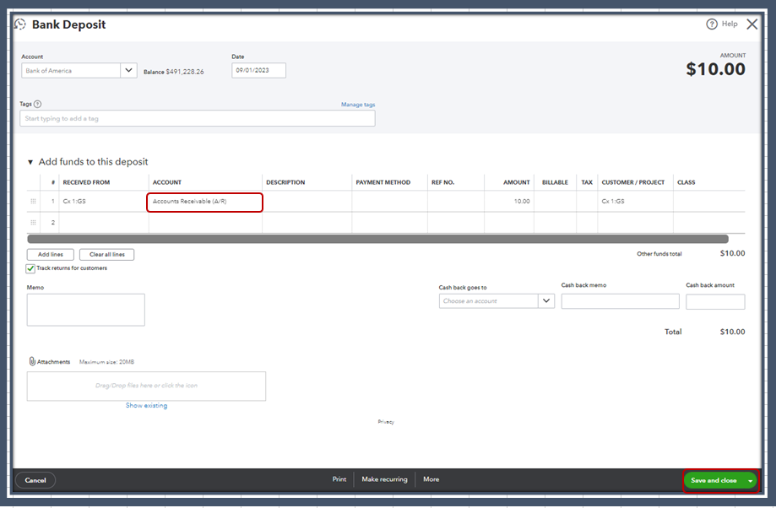Viewport: 776px width, 508px height.
Task: Open the Account dropdown showing Bank of America
Action: tap(128, 70)
